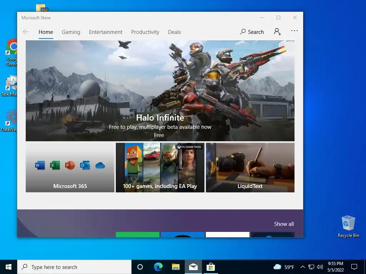Viewport: 366px width, 274px height.
Task: Select the Task Manager desktop shortcut
Action: tap(9, 86)
